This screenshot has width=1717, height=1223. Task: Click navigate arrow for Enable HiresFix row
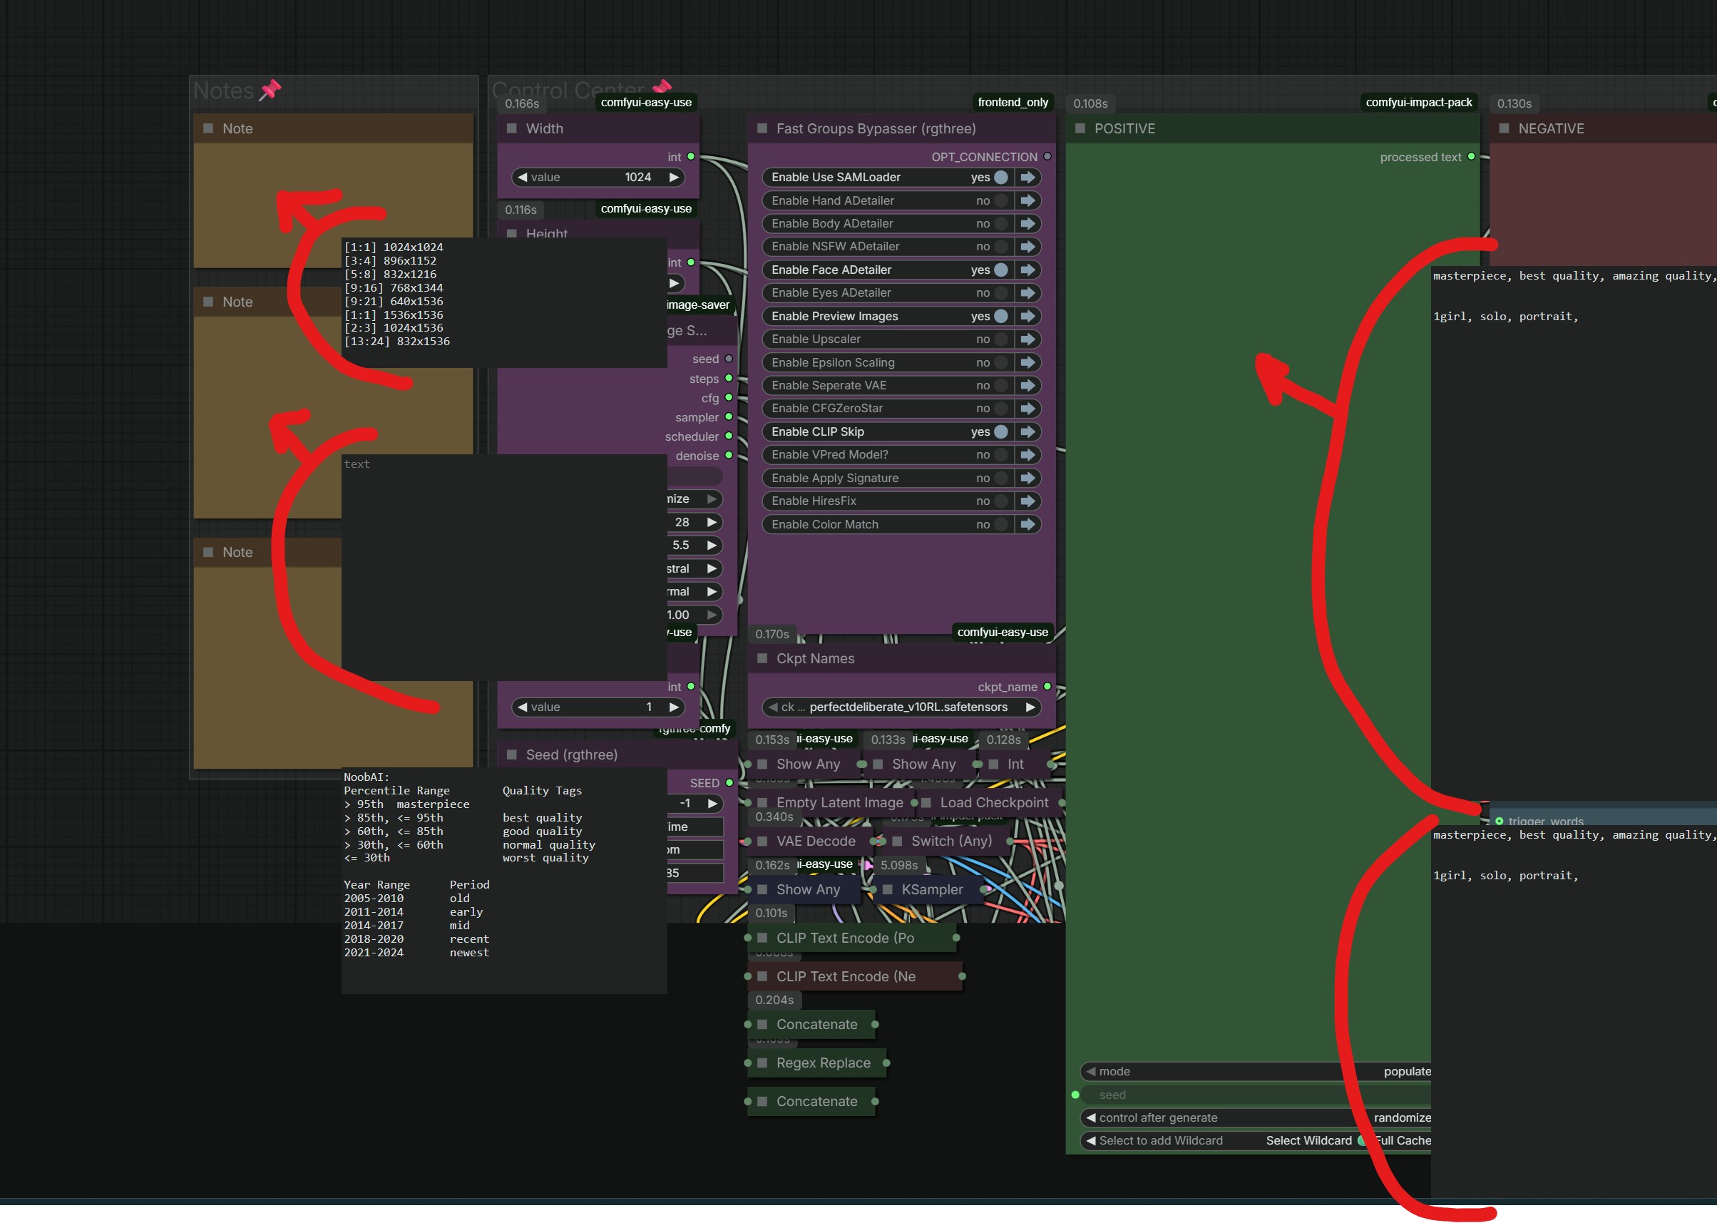coord(1027,501)
